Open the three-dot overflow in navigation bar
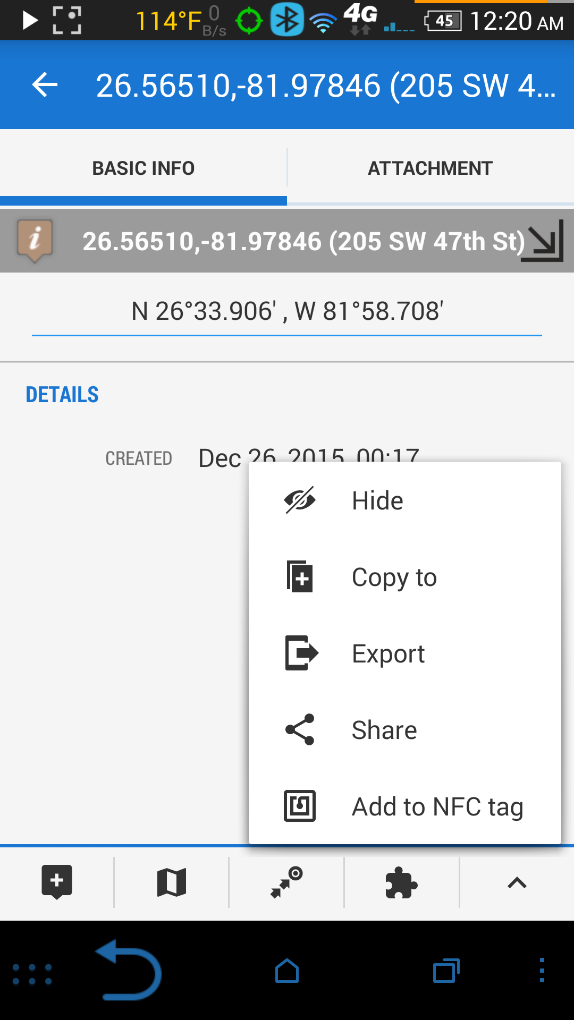Viewport: 574px width, 1020px height. pyautogui.click(x=542, y=970)
